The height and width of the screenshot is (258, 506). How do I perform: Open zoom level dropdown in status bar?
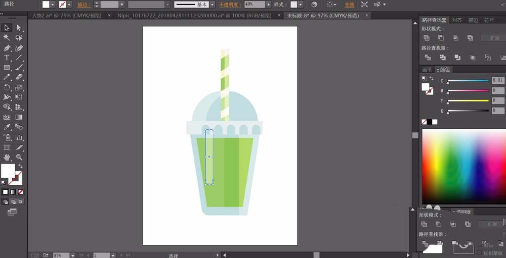[72, 255]
